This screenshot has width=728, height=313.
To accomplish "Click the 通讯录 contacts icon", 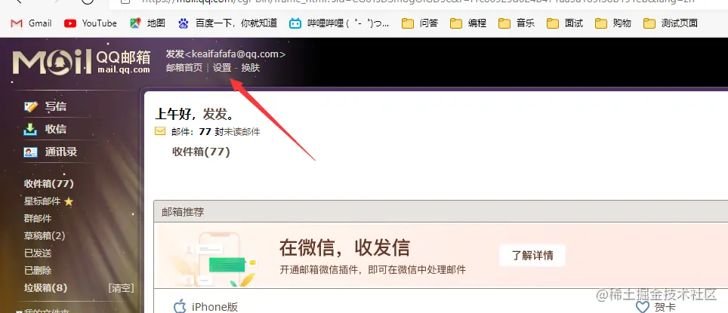I will click(31, 152).
